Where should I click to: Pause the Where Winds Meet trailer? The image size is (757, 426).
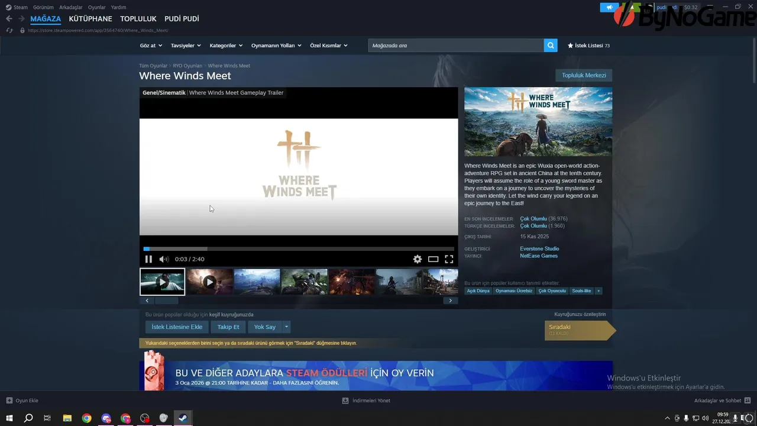coord(148,259)
